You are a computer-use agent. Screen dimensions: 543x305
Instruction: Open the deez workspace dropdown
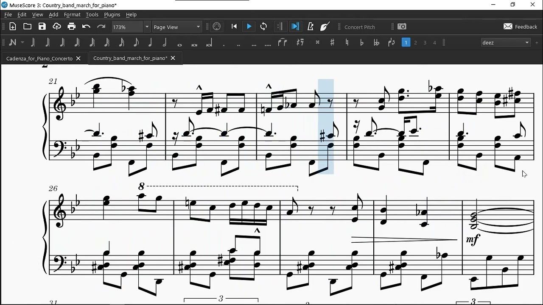tap(506, 42)
